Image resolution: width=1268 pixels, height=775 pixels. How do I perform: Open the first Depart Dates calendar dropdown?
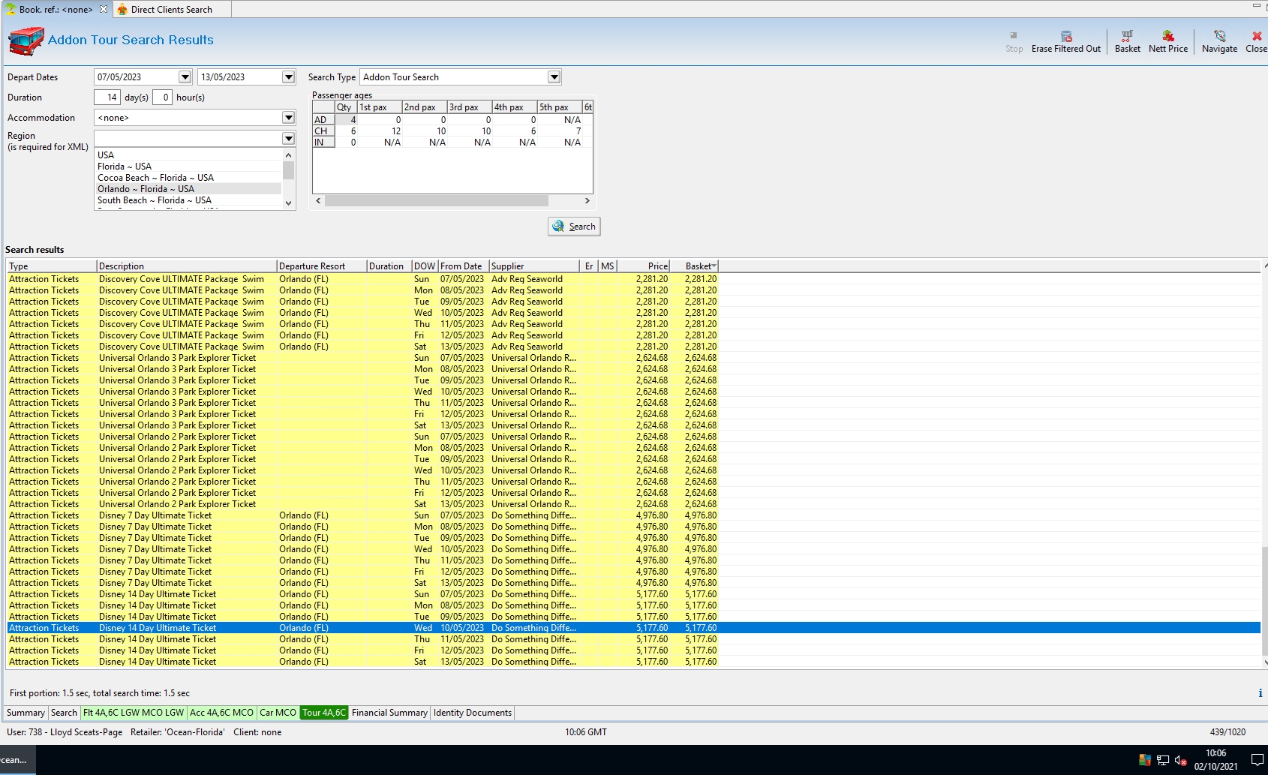pos(185,77)
